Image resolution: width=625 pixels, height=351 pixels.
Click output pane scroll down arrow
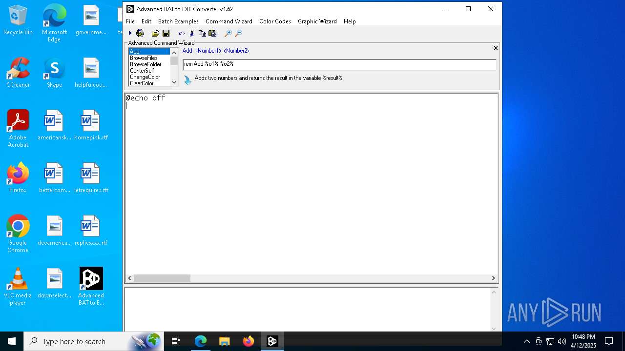(x=494, y=328)
